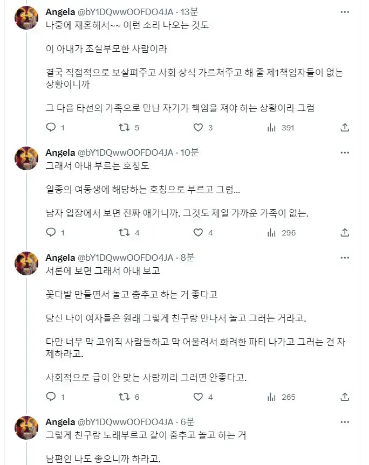Viewport: 369px width, 465px height.
Task: Share the 10분 tweet
Action: (345, 233)
